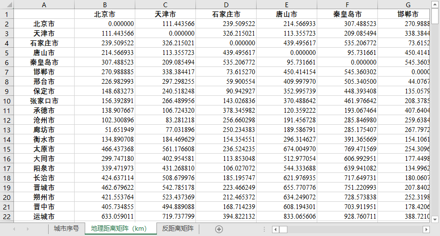The height and width of the screenshot is (236, 440).
Task: Add a new sheet with plus icon
Action: 219,229
